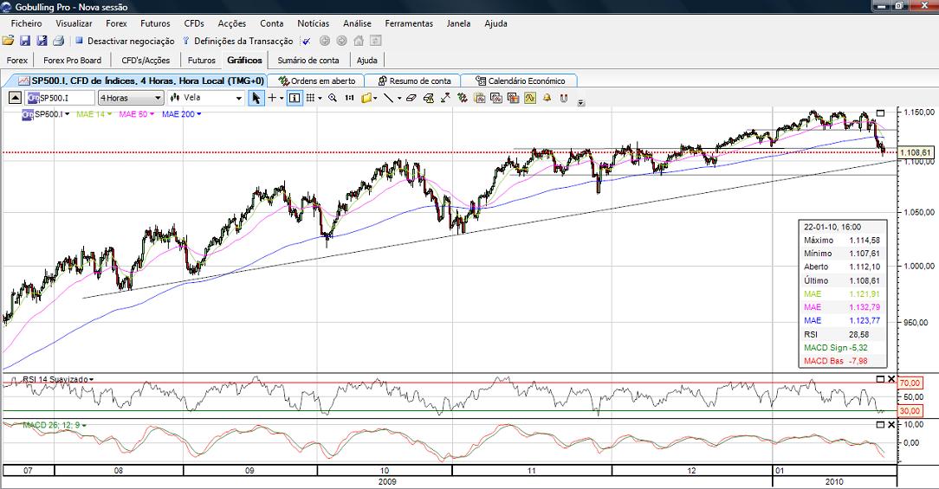Screen dimensions: 939x489
Task: Click the first indicator window icon
Action: coord(480,98)
